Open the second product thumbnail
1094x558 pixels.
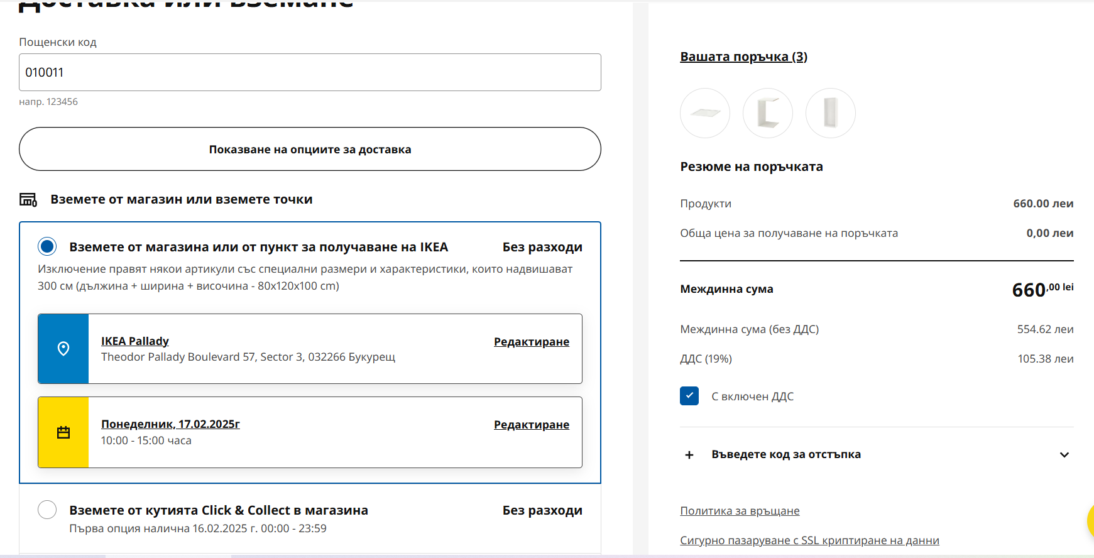768,113
